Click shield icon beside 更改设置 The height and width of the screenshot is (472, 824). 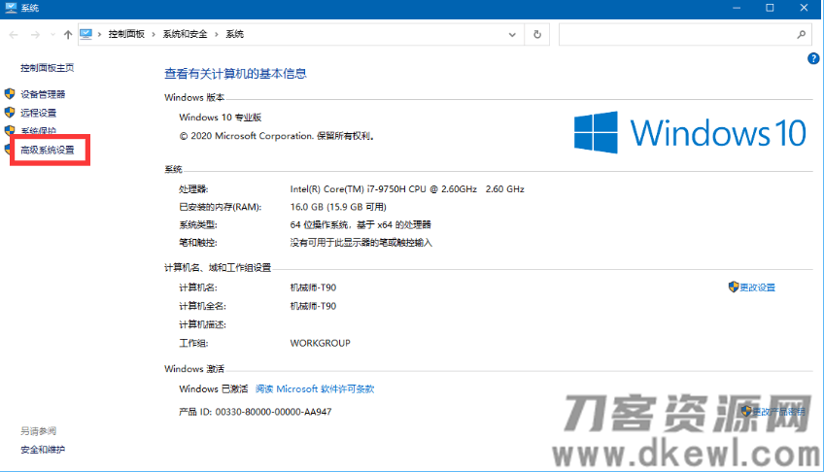[x=734, y=287]
